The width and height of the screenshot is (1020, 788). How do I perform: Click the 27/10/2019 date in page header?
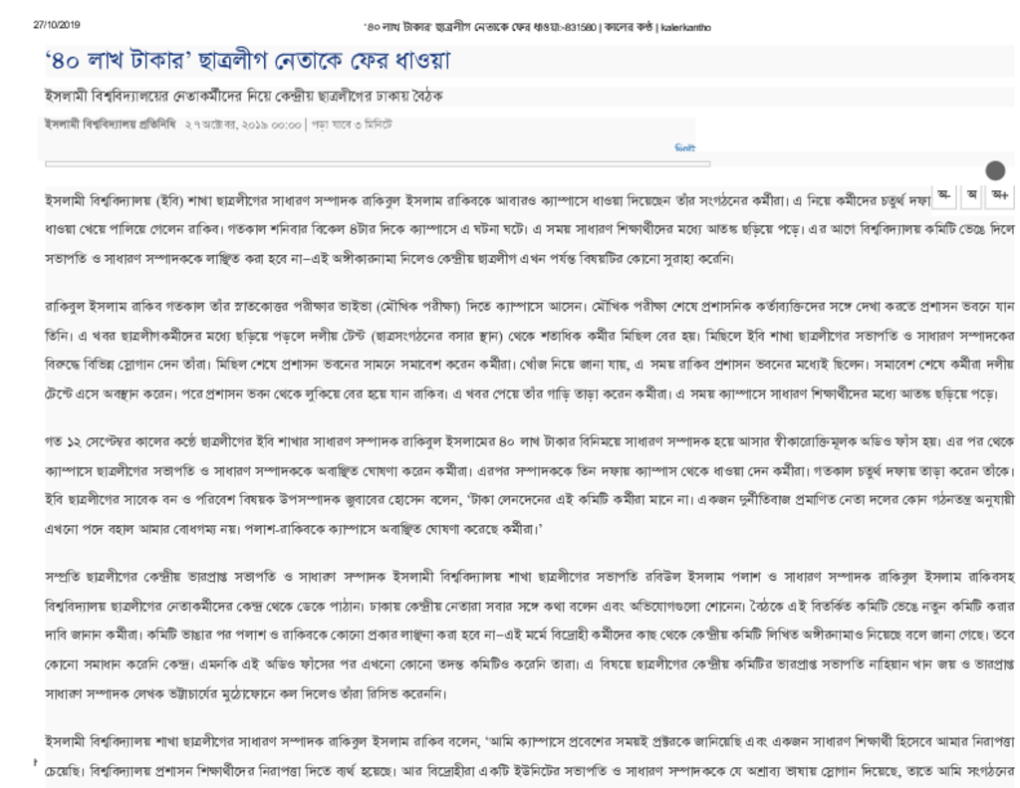pyautogui.click(x=57, y=25)
